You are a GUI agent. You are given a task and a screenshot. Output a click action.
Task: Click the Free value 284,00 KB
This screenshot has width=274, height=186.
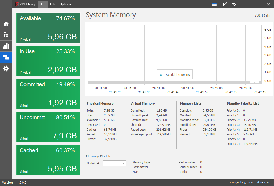pos(209,130)
